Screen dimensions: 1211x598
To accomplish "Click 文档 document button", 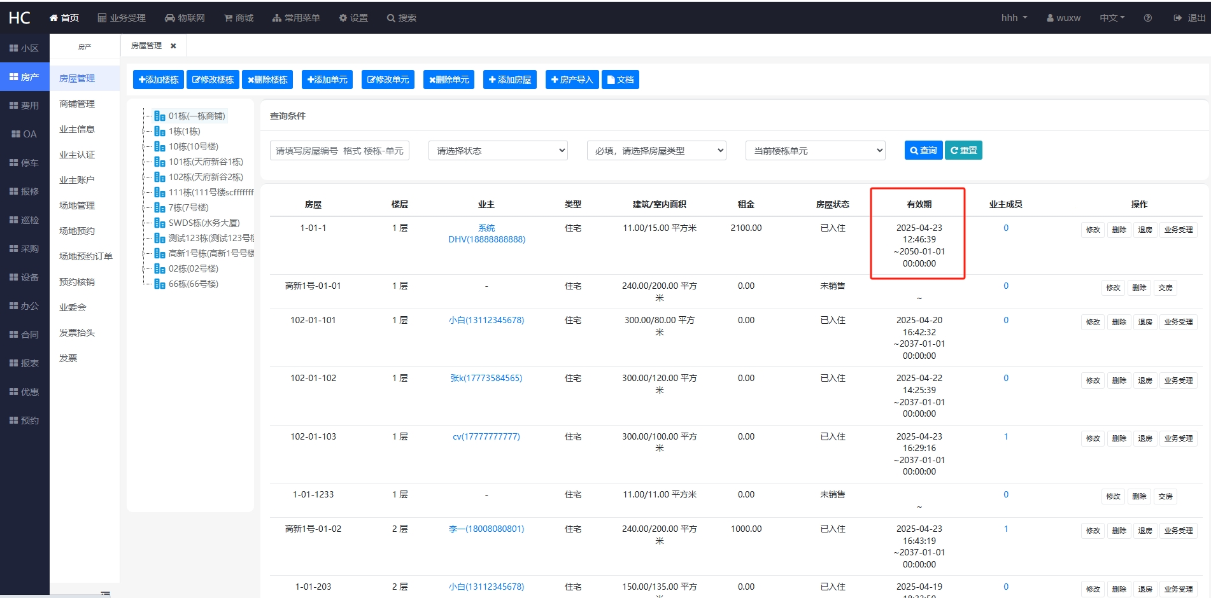I will pyautogui.click(x=620, y=80).
